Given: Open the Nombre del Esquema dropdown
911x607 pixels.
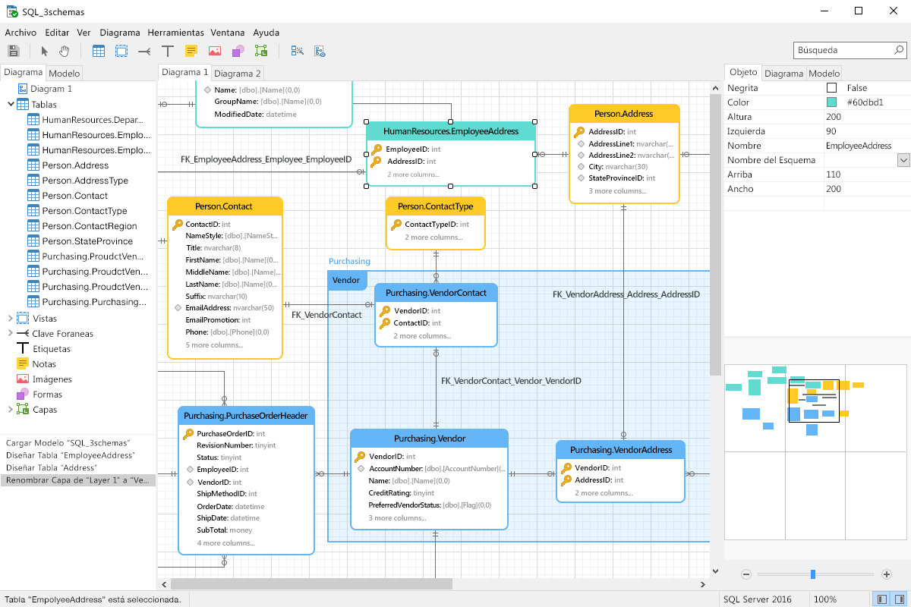Looking at the screenshot, I should tap(903, 160).
